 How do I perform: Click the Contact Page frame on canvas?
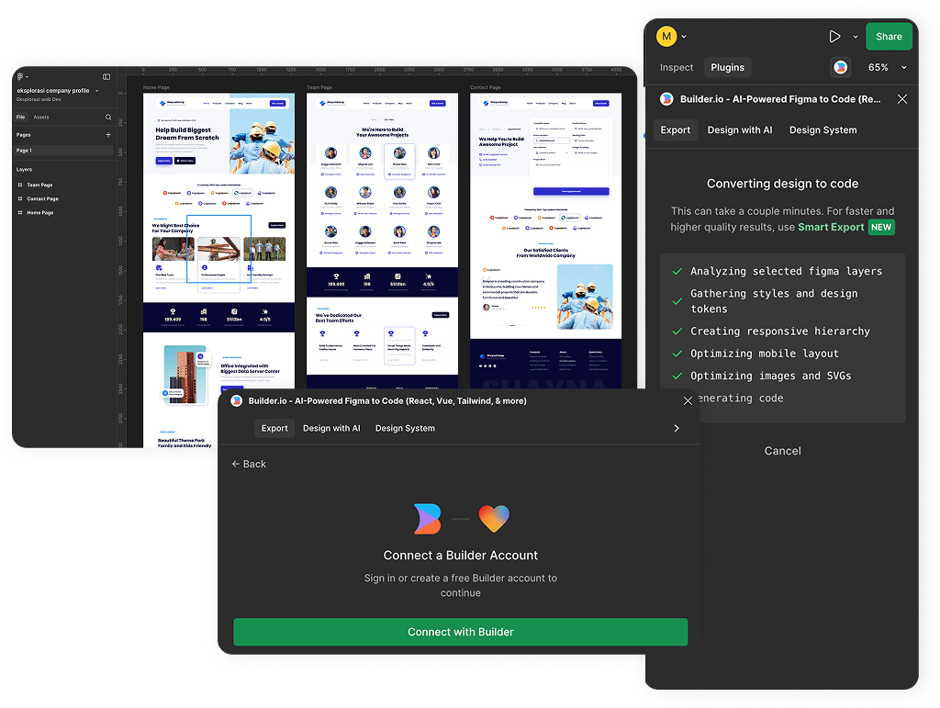pos(545,241)
